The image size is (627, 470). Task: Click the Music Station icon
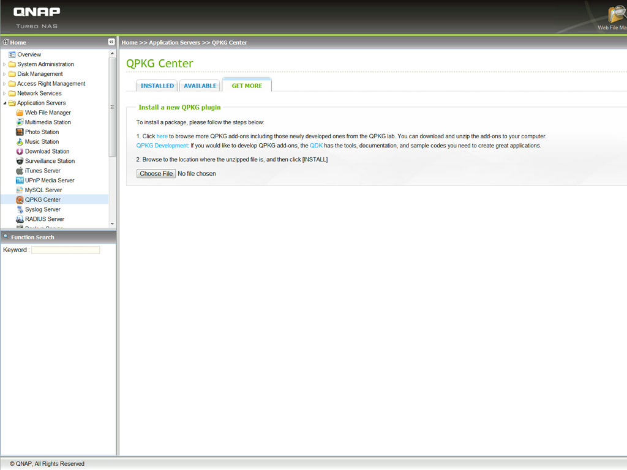click(x=20, y=141)
